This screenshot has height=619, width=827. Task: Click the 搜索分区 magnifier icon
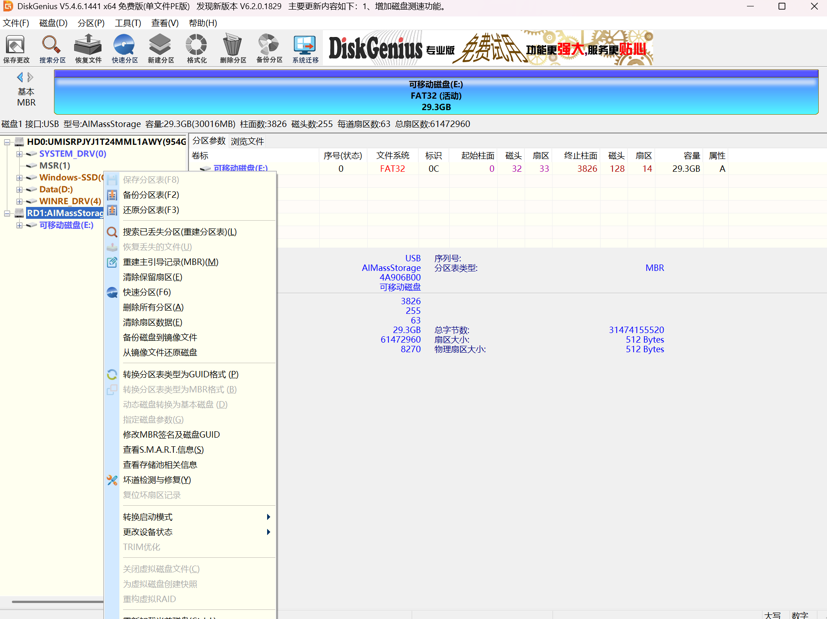(52, 48)
